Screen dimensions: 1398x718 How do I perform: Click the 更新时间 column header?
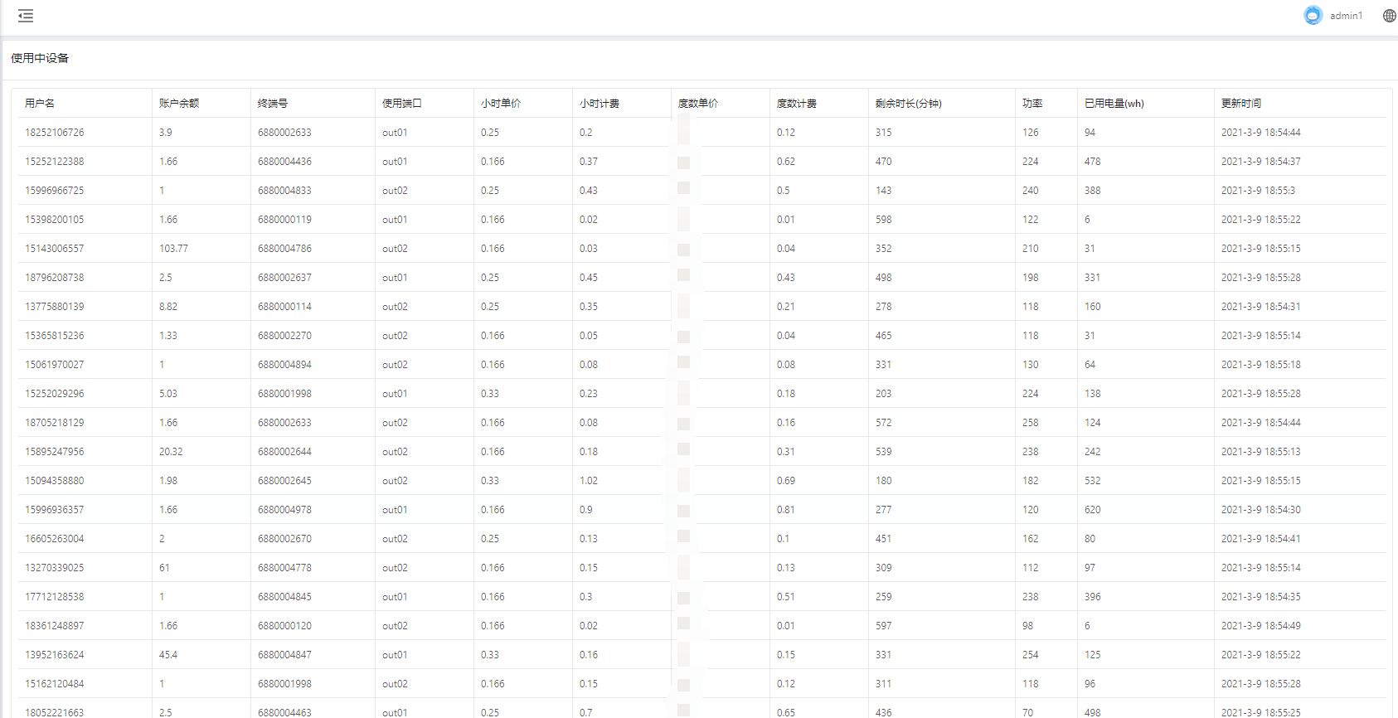tap(1240, 104)
